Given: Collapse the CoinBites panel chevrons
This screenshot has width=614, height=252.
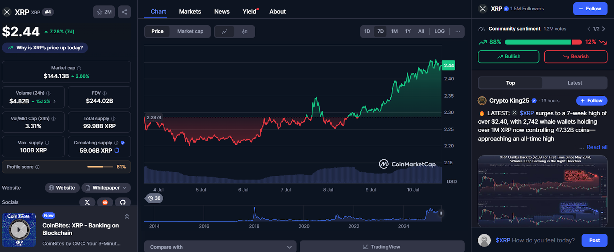Looking at the screenshot, I should tap(127, 216).
